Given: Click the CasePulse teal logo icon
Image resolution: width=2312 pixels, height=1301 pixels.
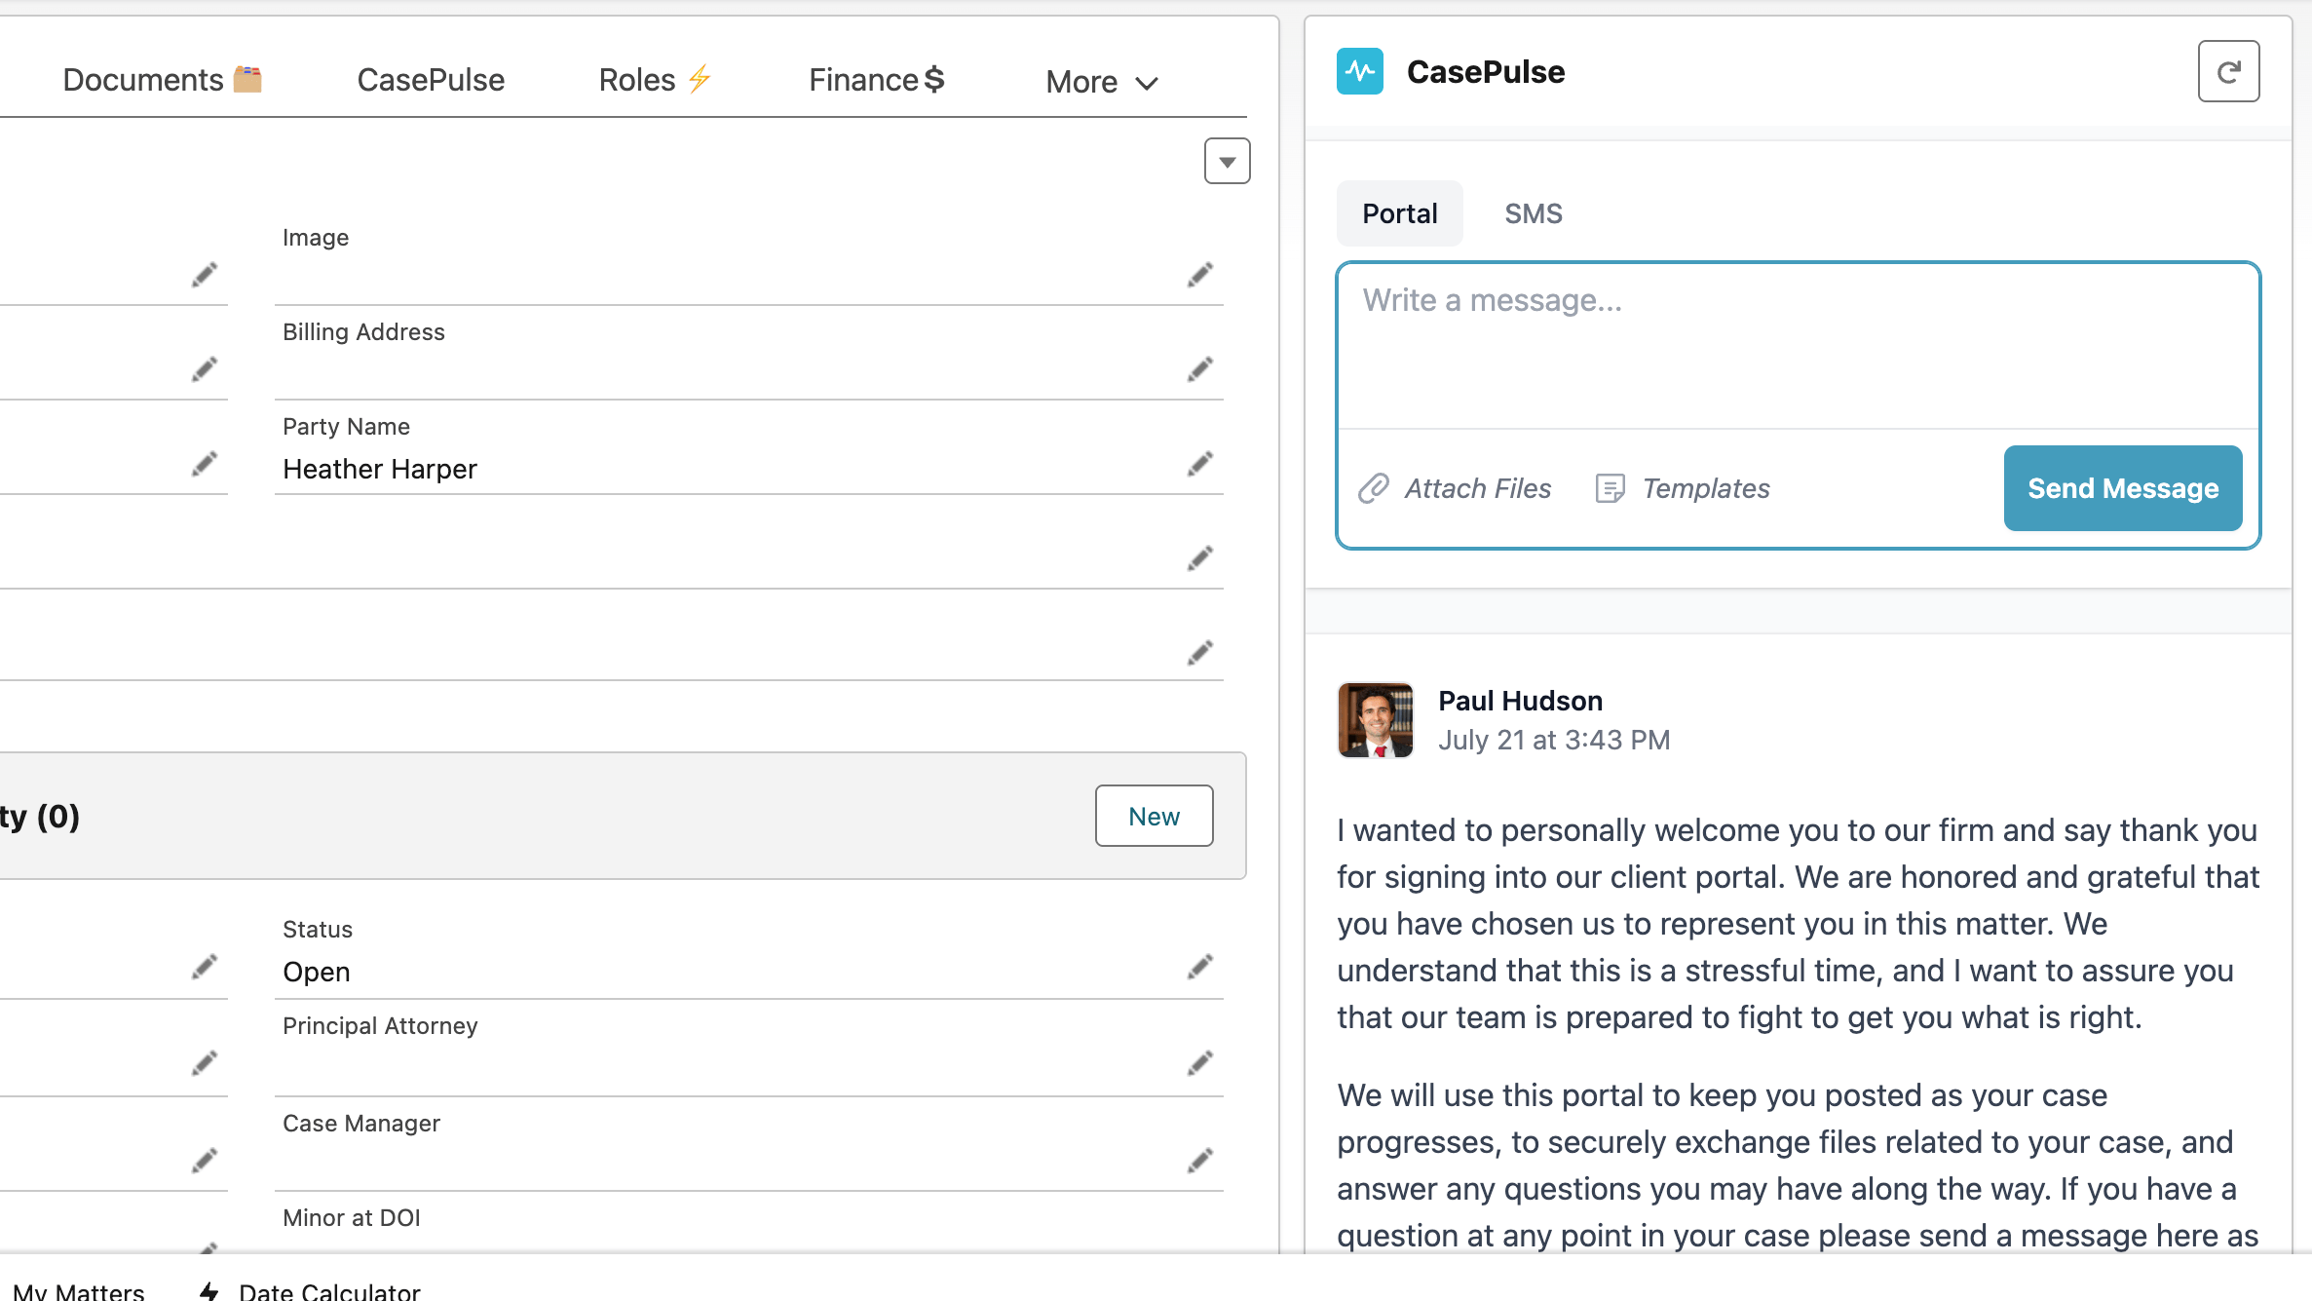Looking at the screenshot, I should click(x=1359, y=70).
